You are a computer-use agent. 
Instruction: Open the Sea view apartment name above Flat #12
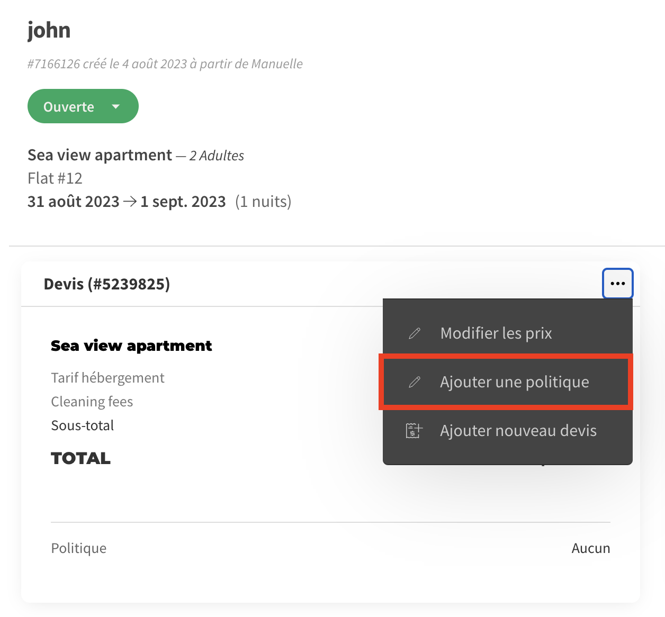point(100,155)
